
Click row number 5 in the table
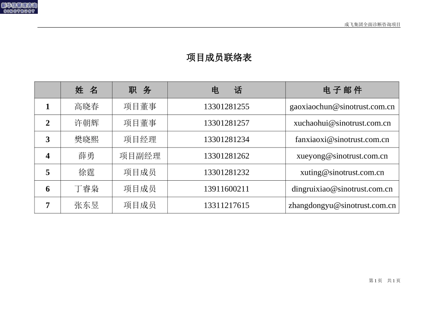point(47,172)
